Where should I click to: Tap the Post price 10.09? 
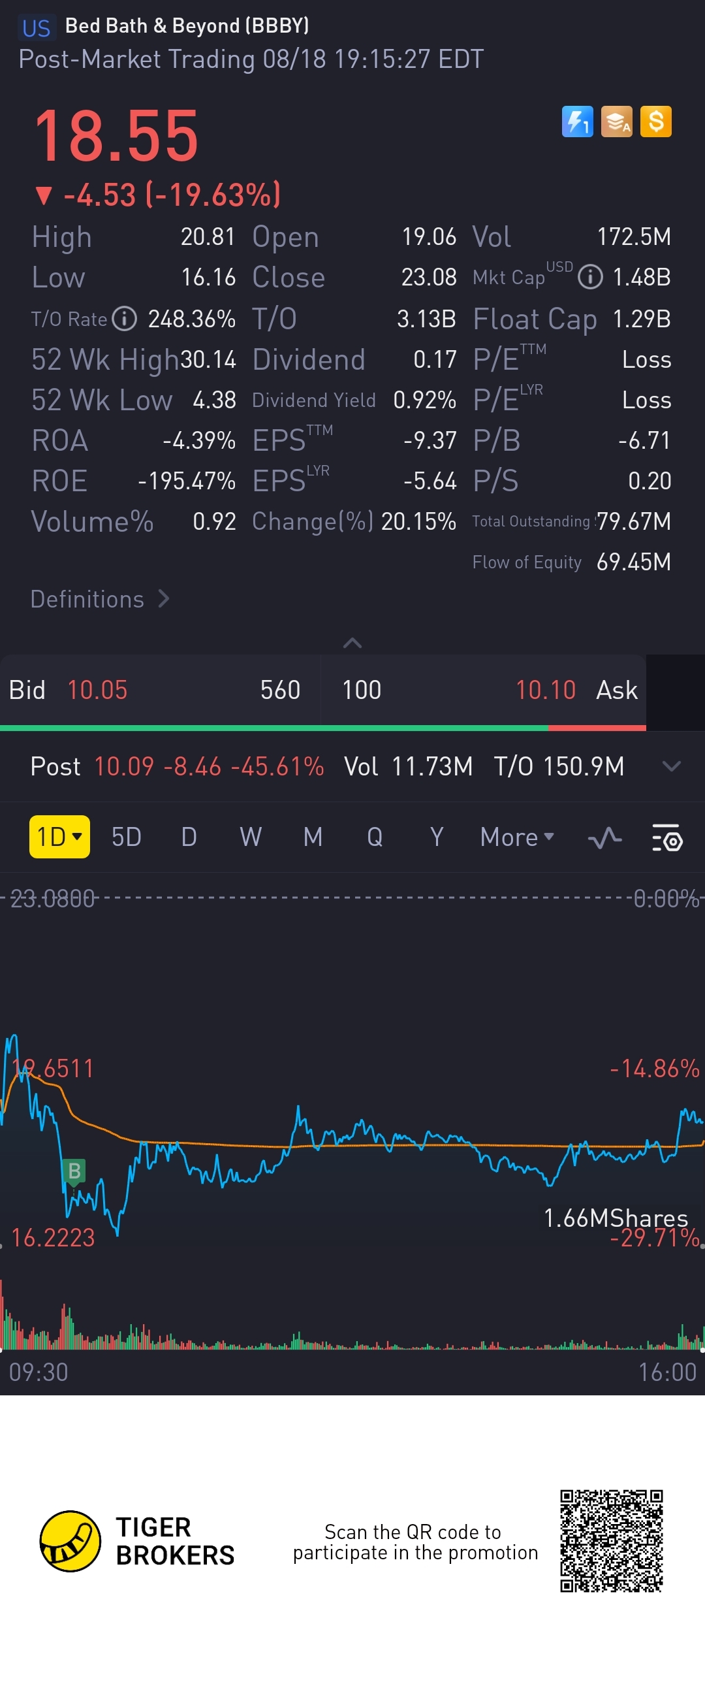(125, 766)
